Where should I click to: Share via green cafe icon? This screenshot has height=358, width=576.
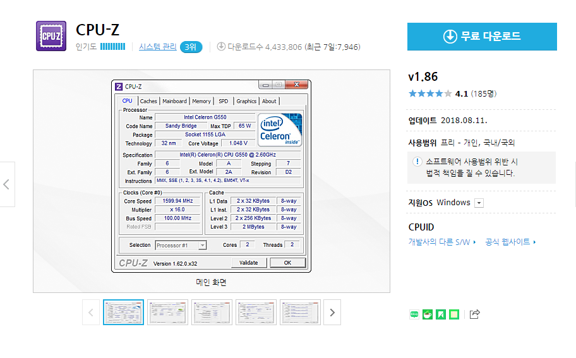coord(427,314)
